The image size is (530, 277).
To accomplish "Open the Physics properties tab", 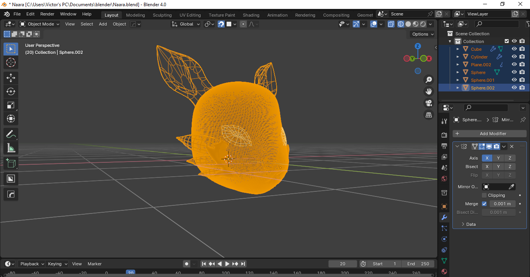I will point(444,239).
